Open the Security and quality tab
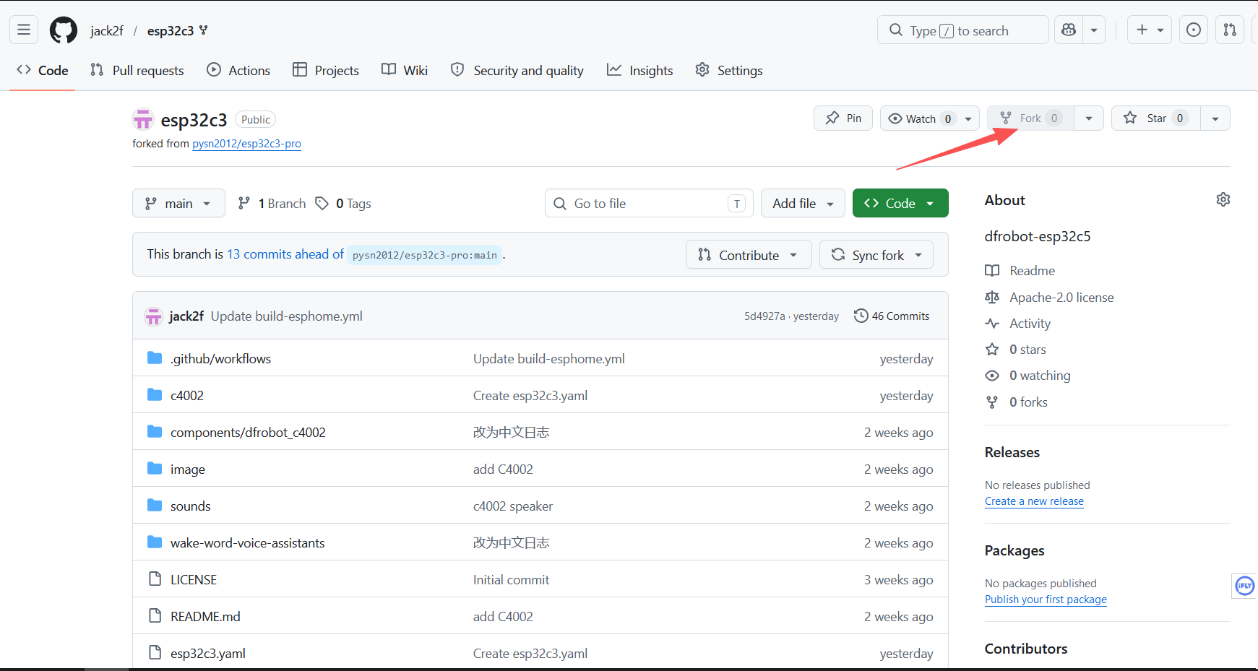 click(517, 70)
